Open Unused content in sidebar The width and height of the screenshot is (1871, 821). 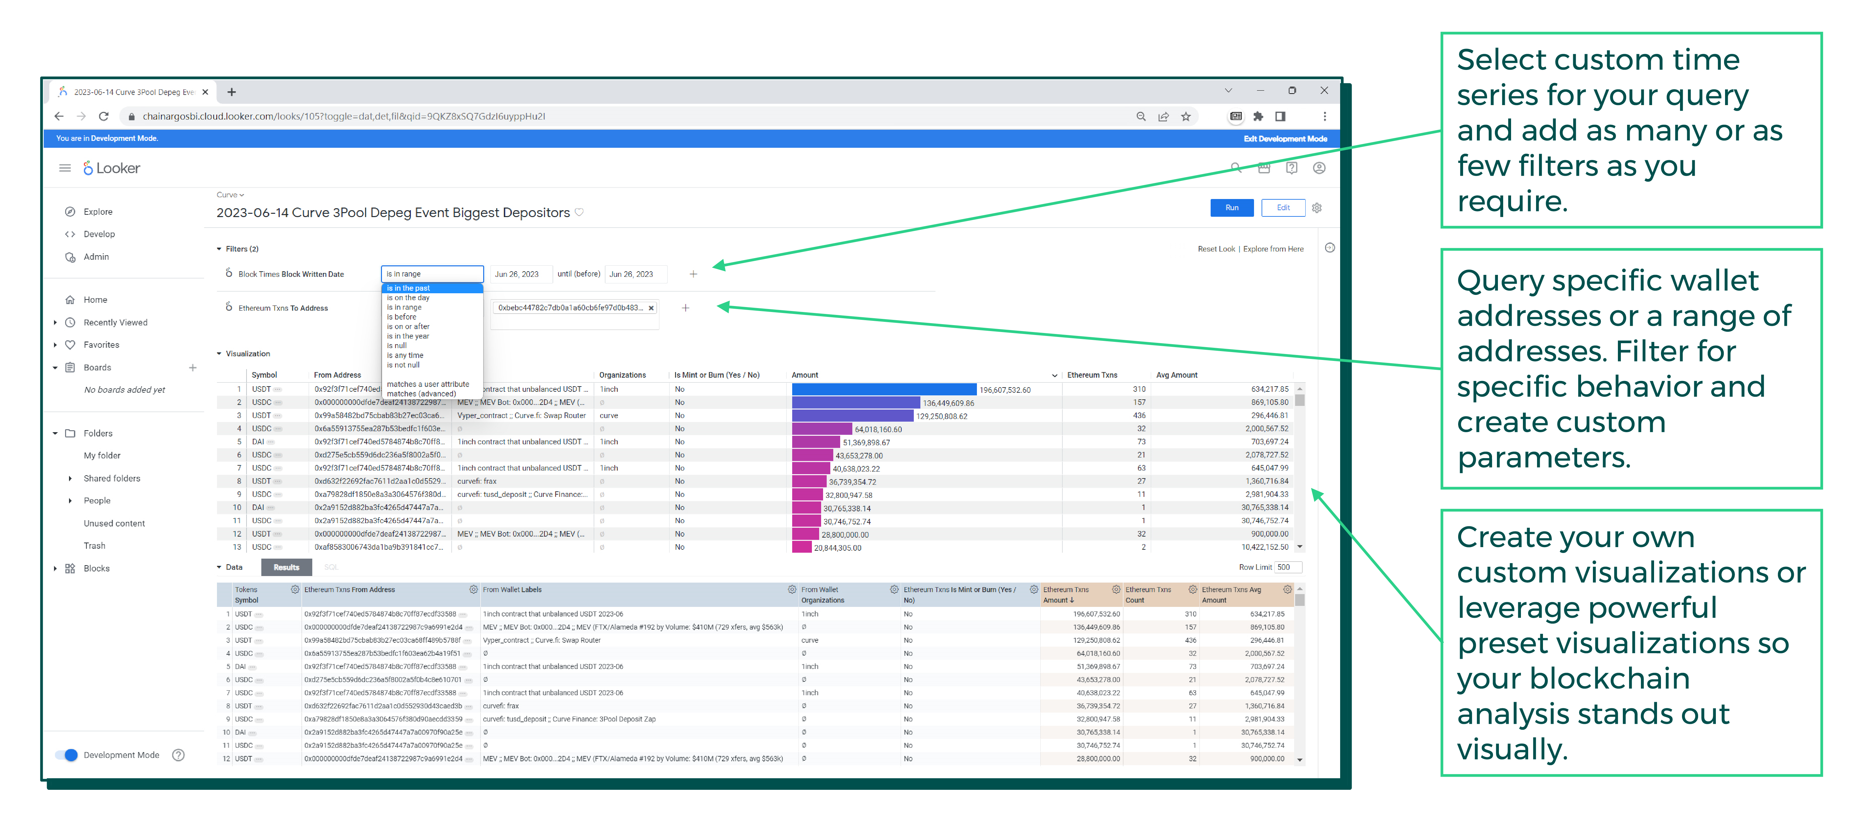click(x=114, y=524)
